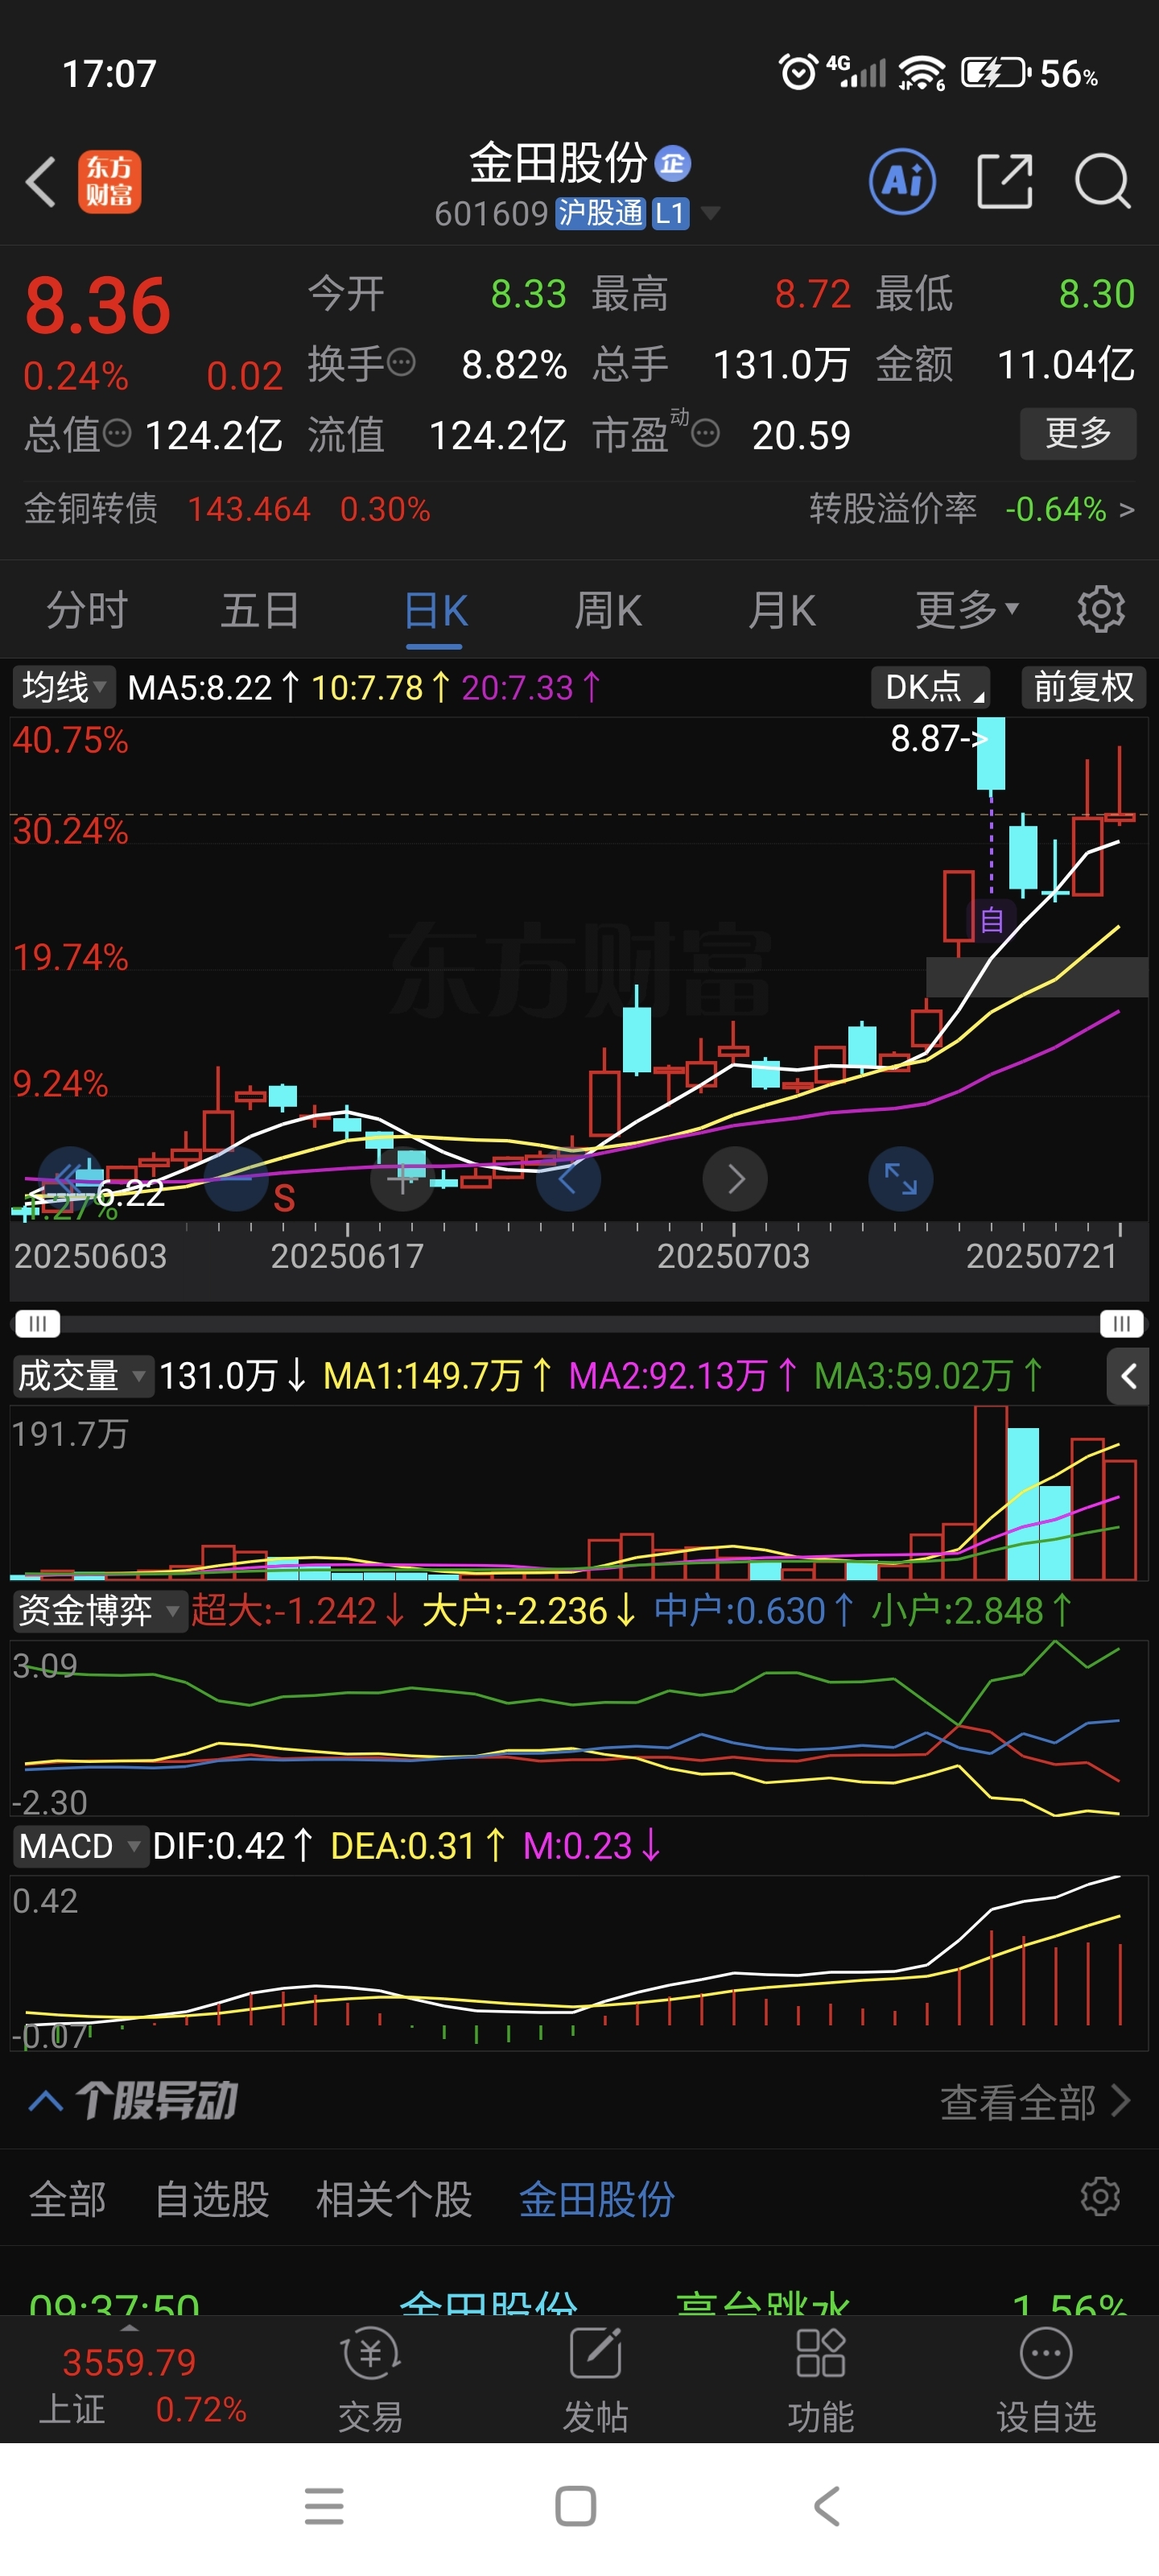Image resolution: width=1159 pixels, height=2576 pixels.
Task: Tap the info icon next to 总值
Action: [118, 433]
